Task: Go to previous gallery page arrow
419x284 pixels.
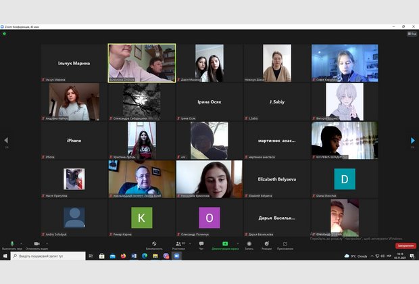Action: 6,141
